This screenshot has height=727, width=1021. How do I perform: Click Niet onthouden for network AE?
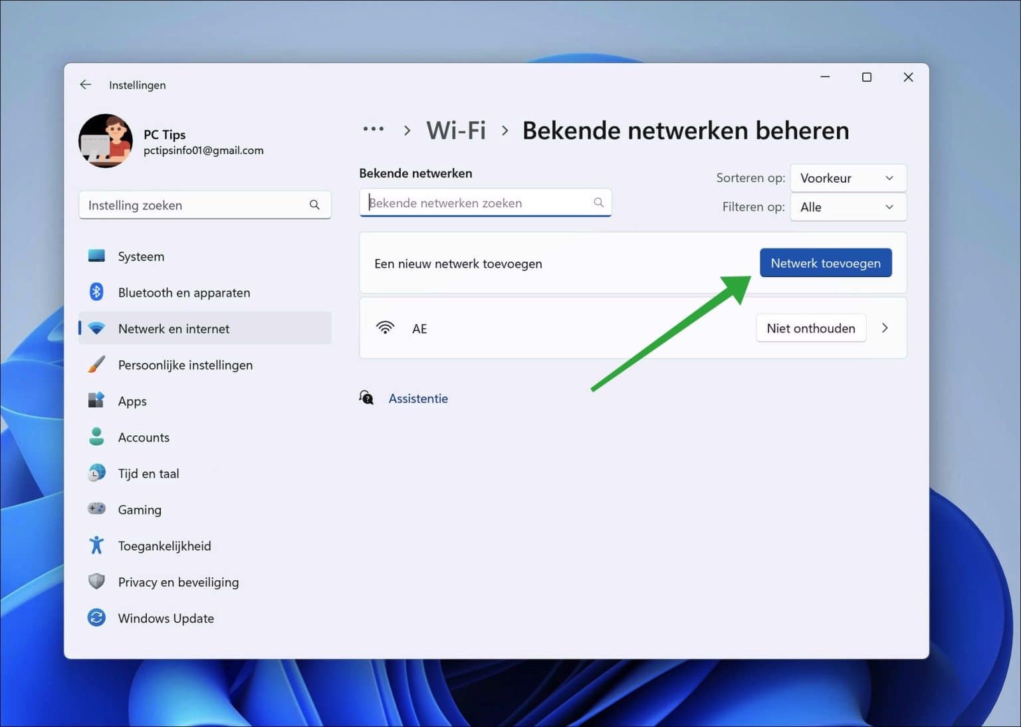click(810, 328)
